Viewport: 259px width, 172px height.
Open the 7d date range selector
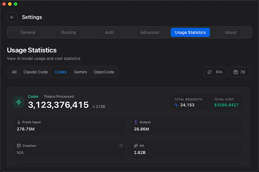pos(239,72)
